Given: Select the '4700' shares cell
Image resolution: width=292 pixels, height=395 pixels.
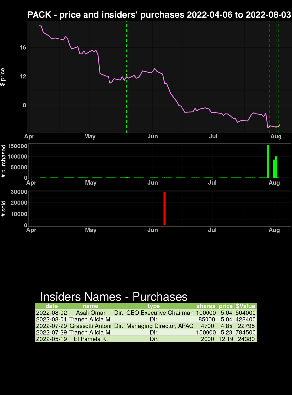Looking at the screenshot, I should tap(206, 326).
